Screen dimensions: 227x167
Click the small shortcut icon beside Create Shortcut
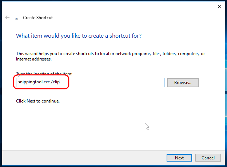17,19
